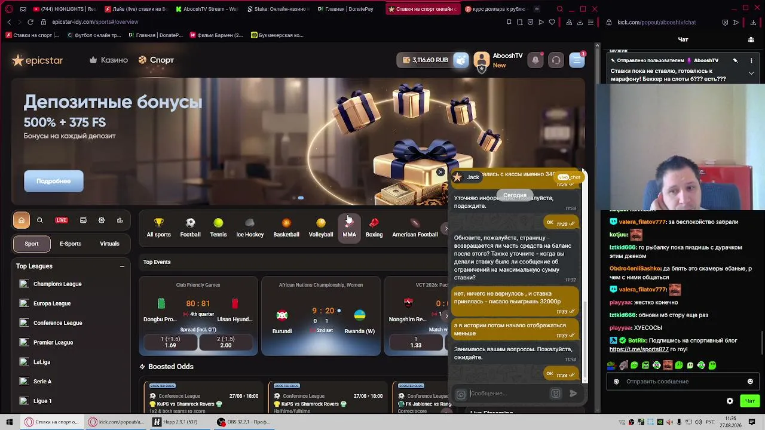Open the balance 3,116.60 RUB selector
The image size is (765, 430).
click(x=425, y=60)
